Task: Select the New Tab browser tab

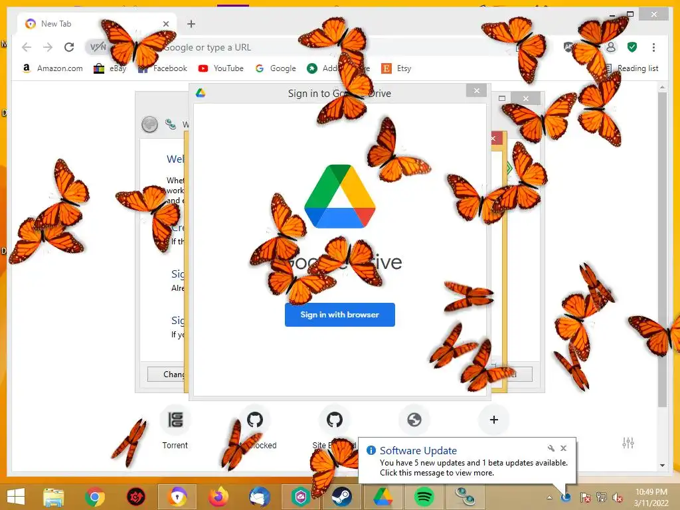Action: click(96, 24)
